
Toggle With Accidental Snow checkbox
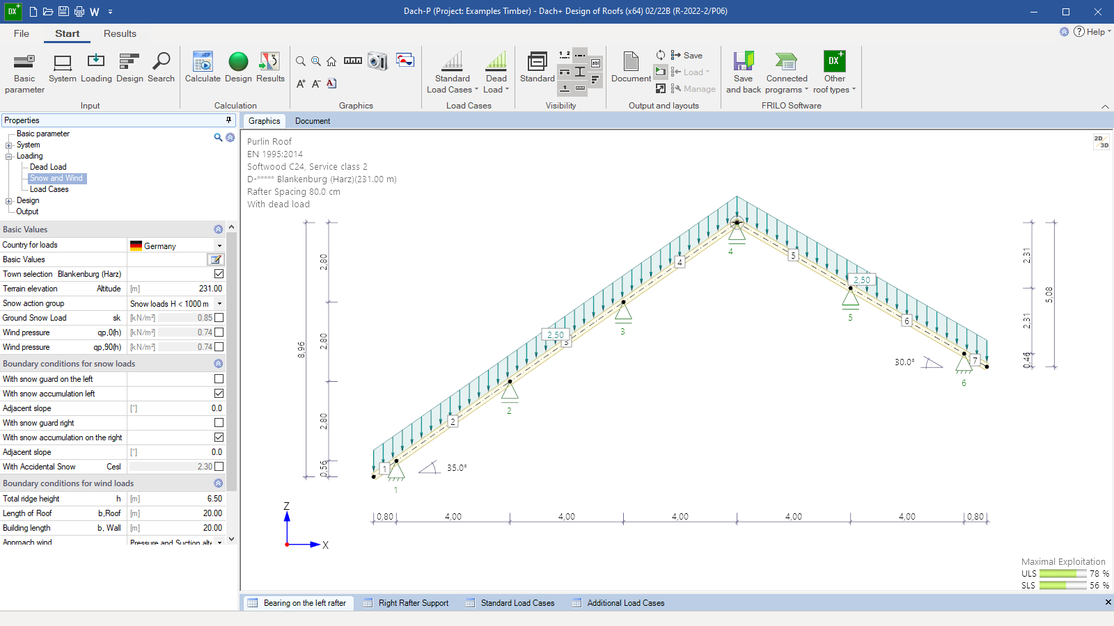click(219, 467)
